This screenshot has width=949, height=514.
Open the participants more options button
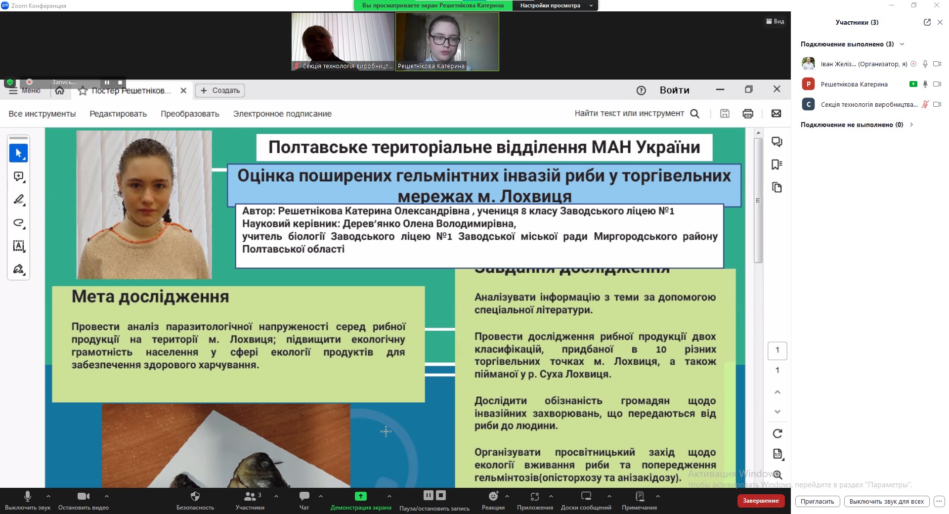[939, 501]
